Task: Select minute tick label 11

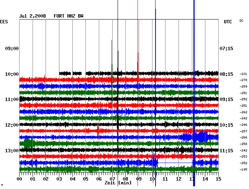Action: (165, 179)
